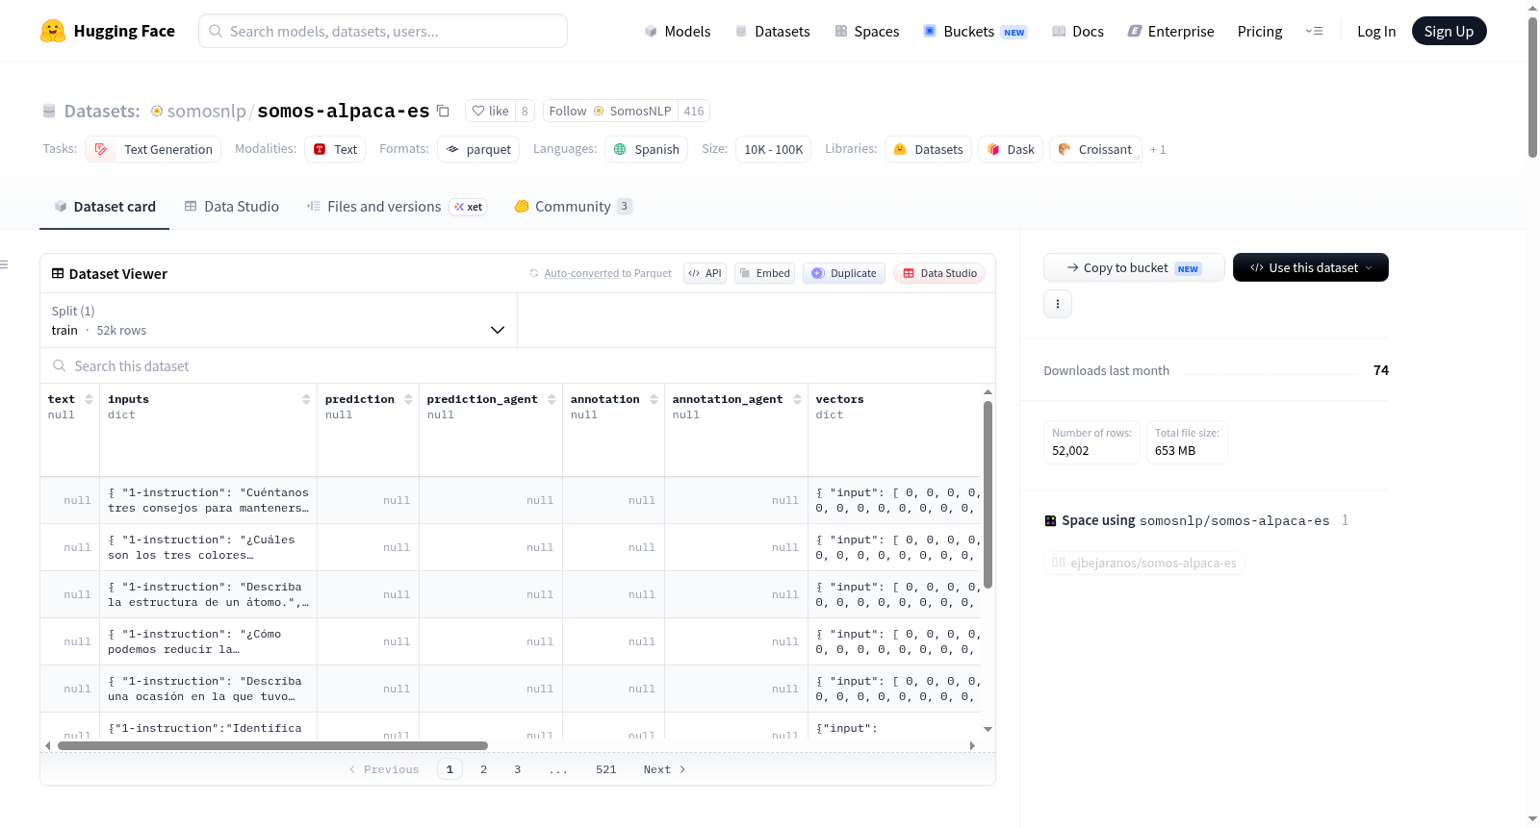Click the Text modality tag

coord(335,149)
